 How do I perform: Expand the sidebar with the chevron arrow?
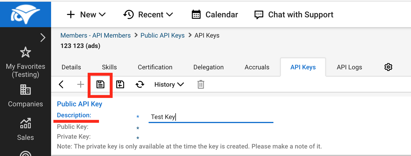(x=43, y=38)
